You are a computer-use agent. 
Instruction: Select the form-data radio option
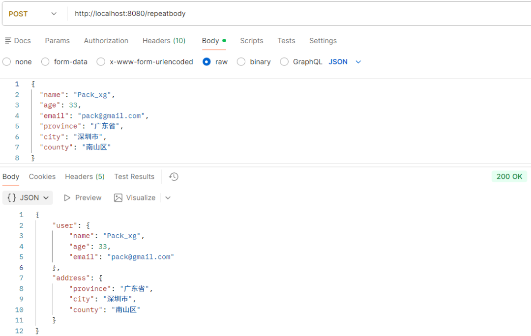pos(45,62)
